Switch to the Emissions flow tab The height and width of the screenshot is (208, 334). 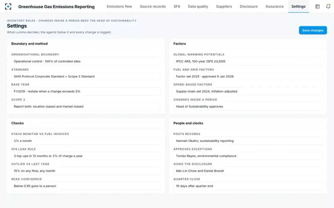[x=119, y=6]
